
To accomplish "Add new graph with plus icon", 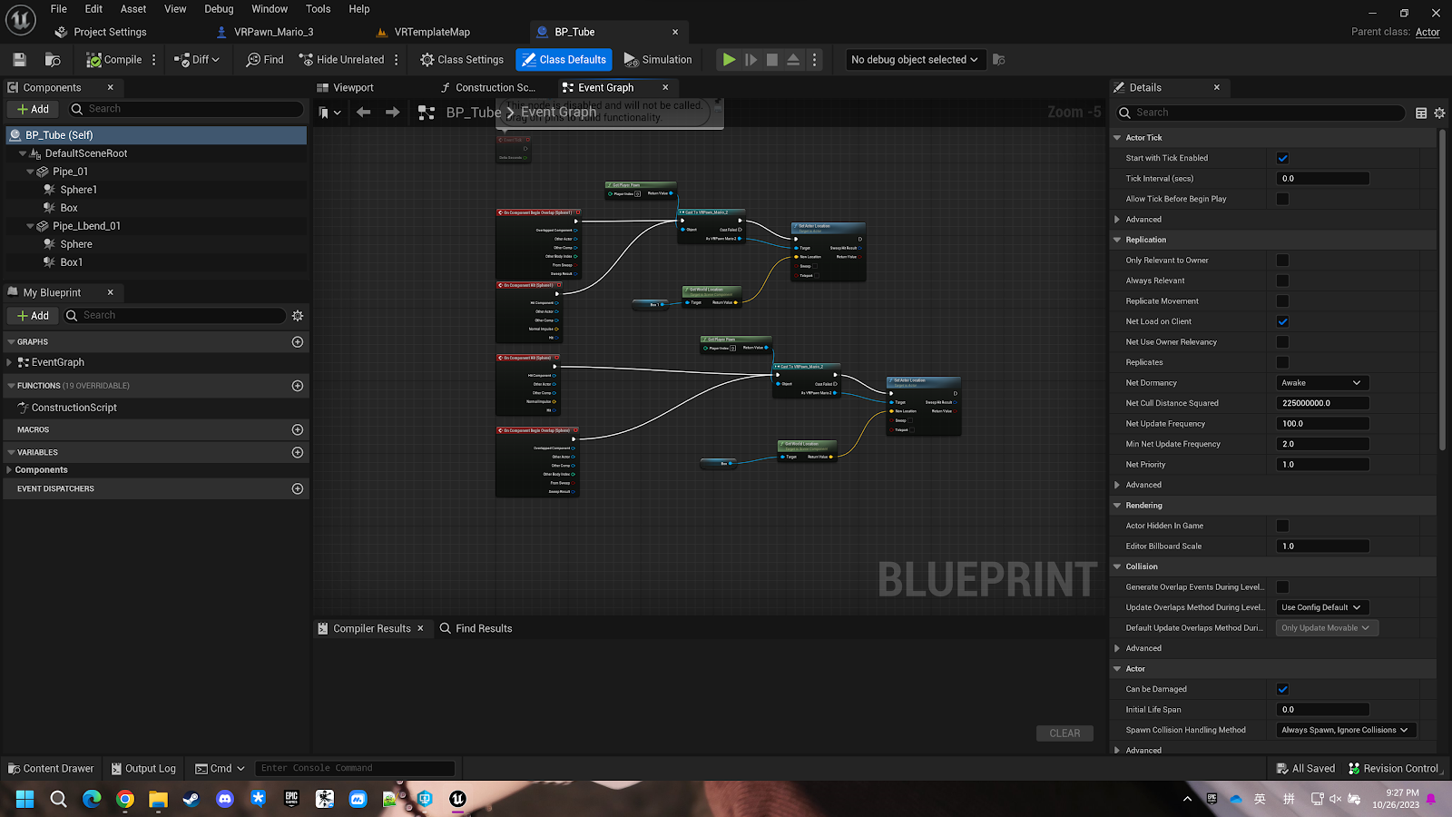I will click(298, 342).
